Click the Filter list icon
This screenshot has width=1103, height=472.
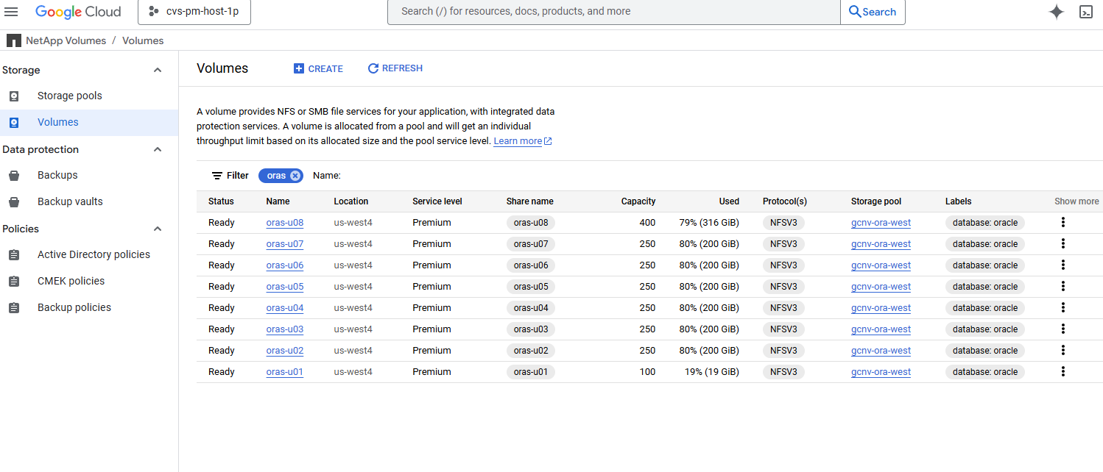217,176
